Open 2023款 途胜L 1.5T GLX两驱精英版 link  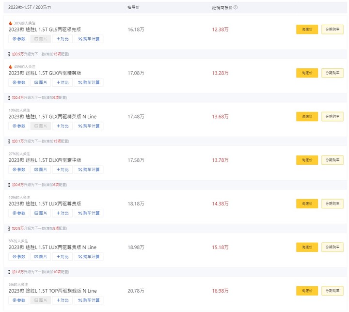click(x=45, y=73)
